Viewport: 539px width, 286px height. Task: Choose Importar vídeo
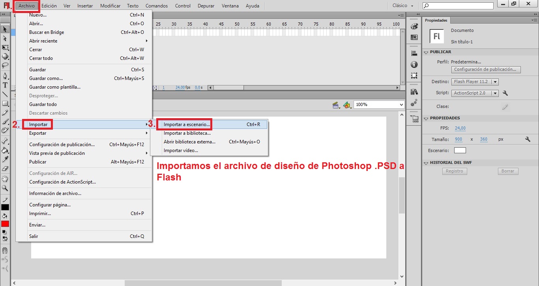click(x=209, y=150)
